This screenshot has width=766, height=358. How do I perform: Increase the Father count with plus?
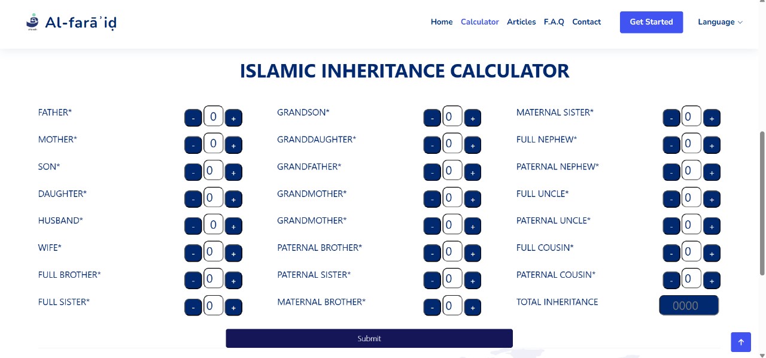click(233, 119)
